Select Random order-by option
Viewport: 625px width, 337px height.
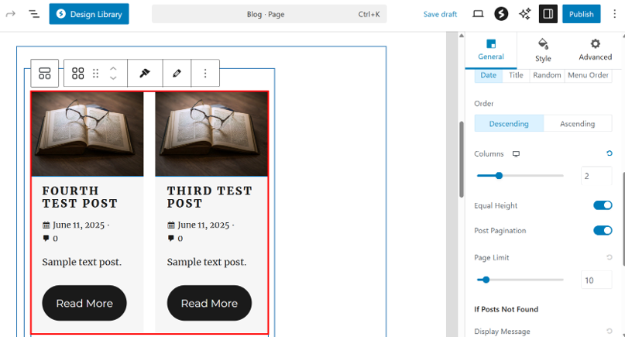547,75
